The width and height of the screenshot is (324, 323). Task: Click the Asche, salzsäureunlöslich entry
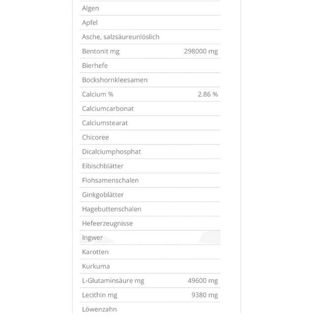click(120, 37)
